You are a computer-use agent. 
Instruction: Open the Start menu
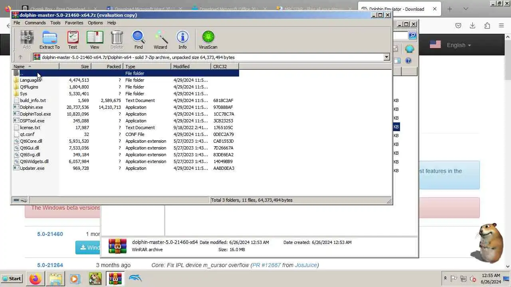[12, 279]
